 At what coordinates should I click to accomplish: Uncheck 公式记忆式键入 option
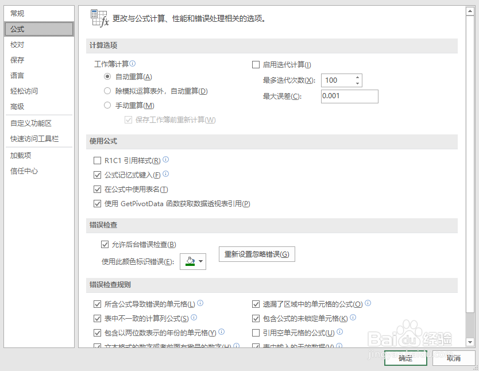pos(98,175)
